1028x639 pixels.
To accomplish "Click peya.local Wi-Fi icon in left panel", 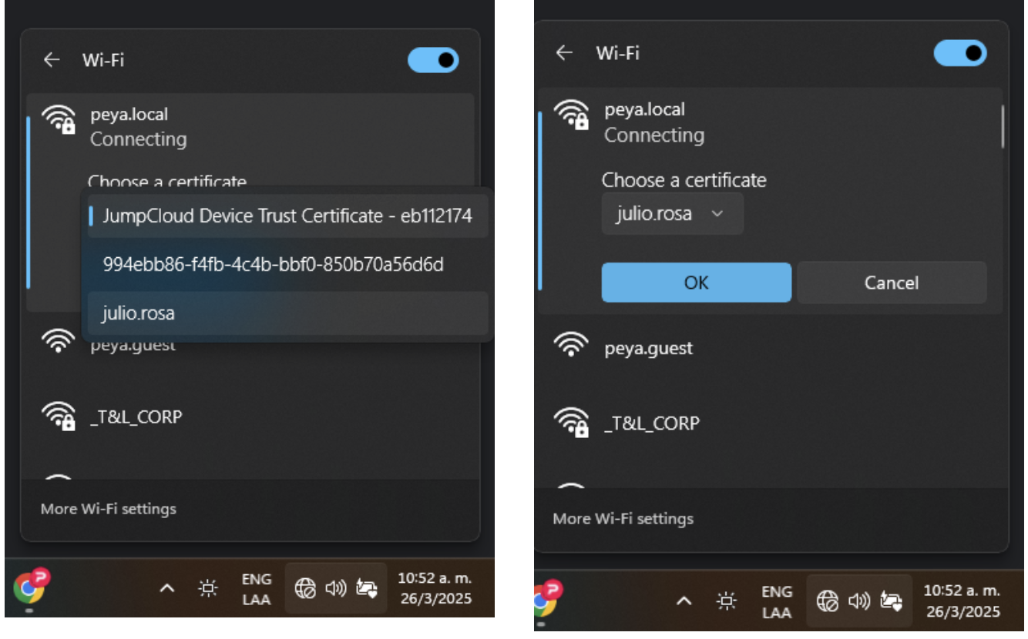I will 59,119.
